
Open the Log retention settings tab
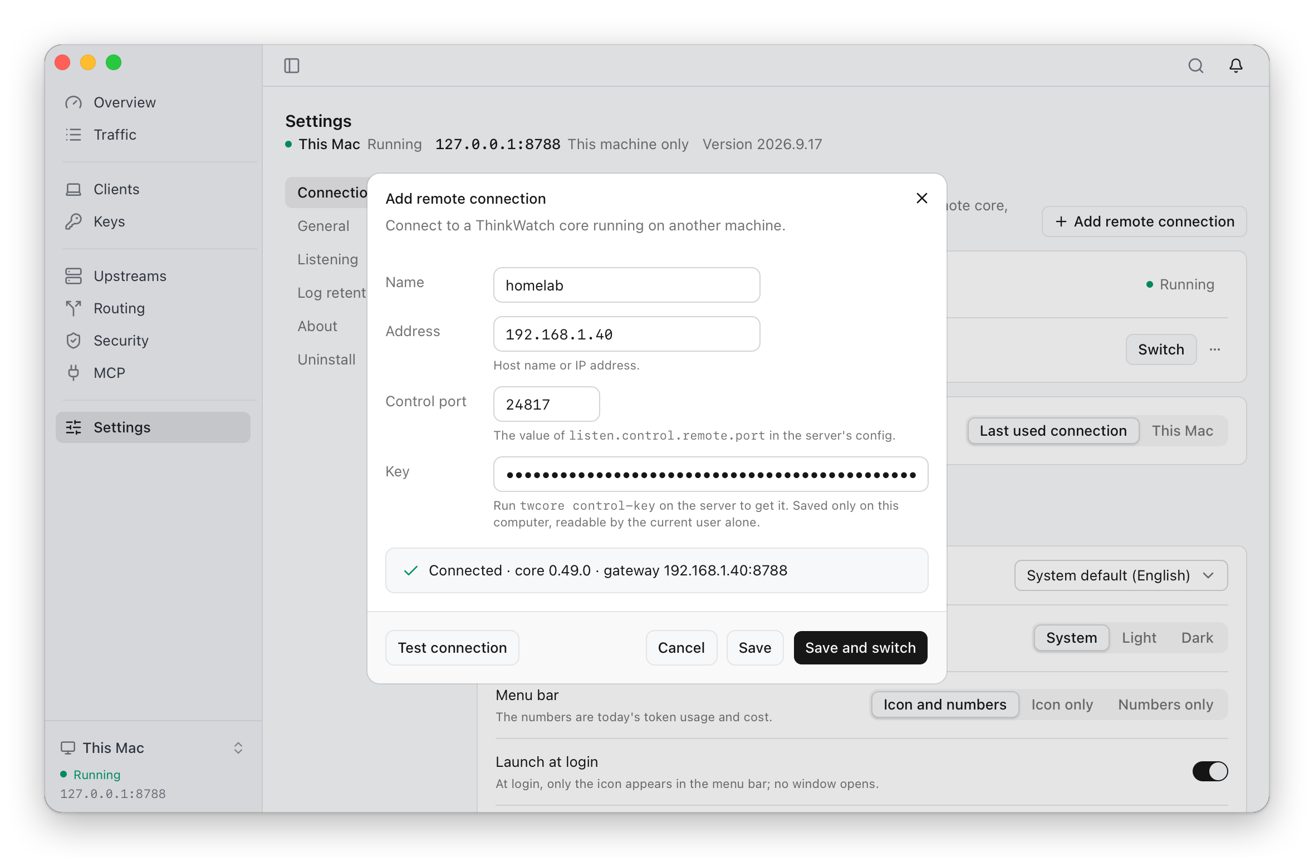(332, 293)
